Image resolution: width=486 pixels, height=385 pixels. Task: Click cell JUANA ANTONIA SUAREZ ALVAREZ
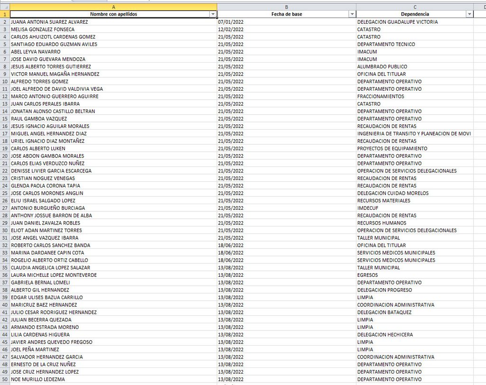pyautogui.click(x=113, y=22)
